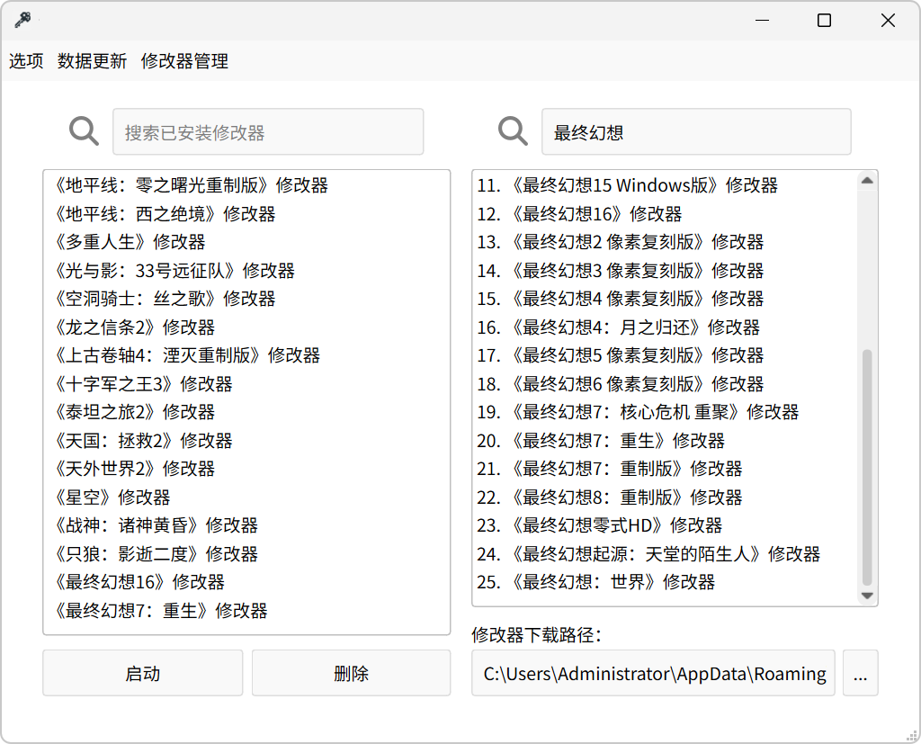
Task: Select result 13. 《最终幻想2 像素复刻版》修改器
Action: tap(665, 241)
